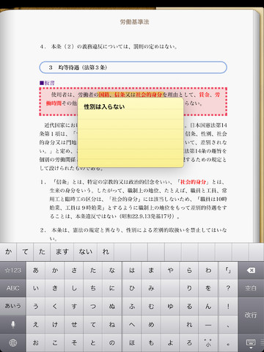Choose suggestion か in candidate bar
Screen dimensions: 264x352
(8, 252)
